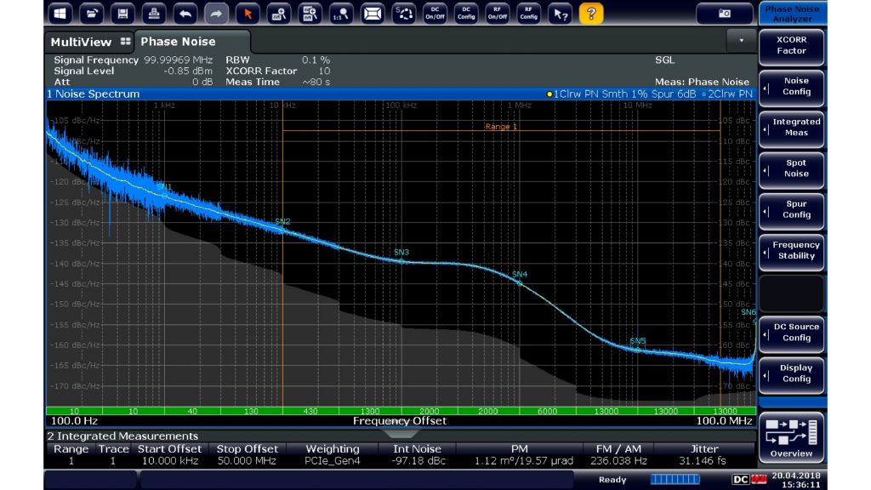Save using the floppy disk icon
Image resolution: width=871 pixels, height=490 pixels.
(x=124, y=14)
